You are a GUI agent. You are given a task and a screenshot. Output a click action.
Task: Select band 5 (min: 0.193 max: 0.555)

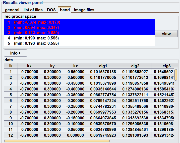pos(79,43)
